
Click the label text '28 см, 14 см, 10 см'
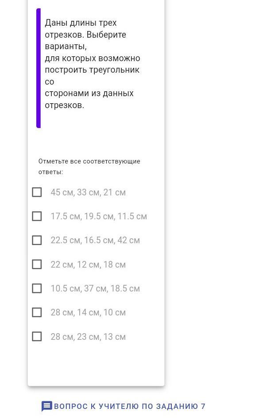pos(88,312)
